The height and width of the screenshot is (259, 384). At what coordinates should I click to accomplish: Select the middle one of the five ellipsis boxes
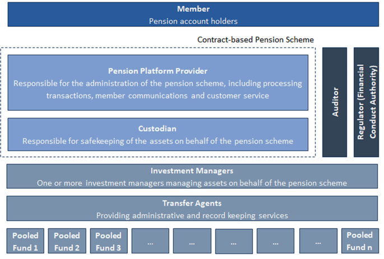coord(234,242)
